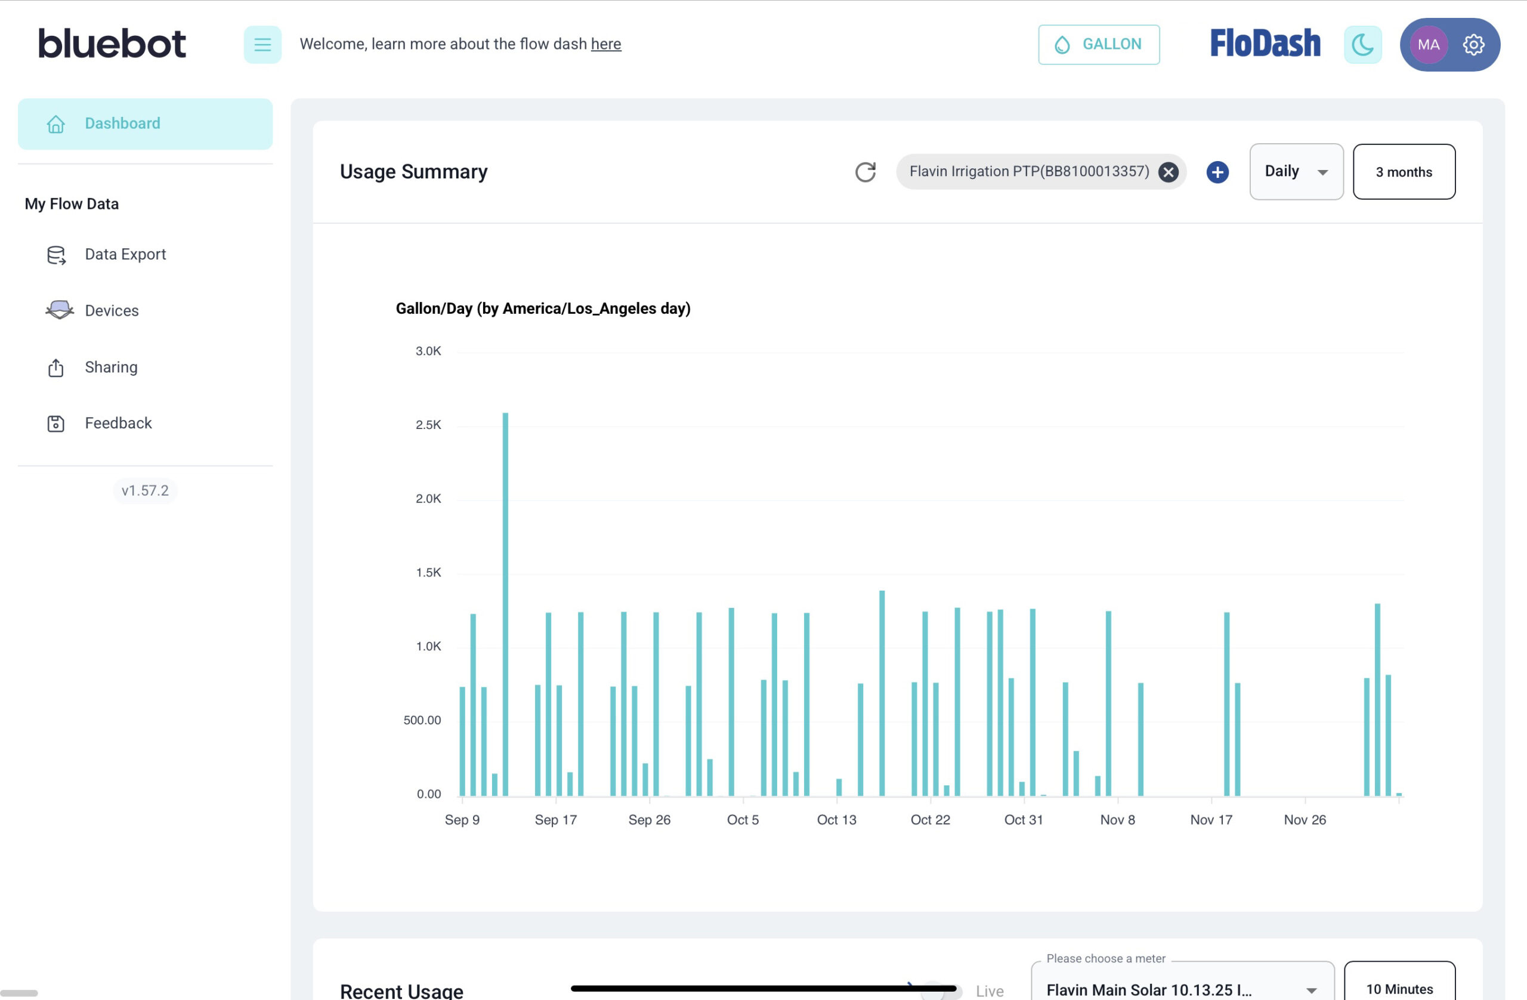Image resolution: width=1527 pixels, height=1000 pixels.
Task: Toggle dark mode with the moon icon
Action: click(1363, 44)
